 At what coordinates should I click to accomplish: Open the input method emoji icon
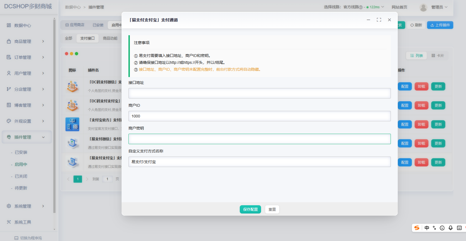coord(442,228)
